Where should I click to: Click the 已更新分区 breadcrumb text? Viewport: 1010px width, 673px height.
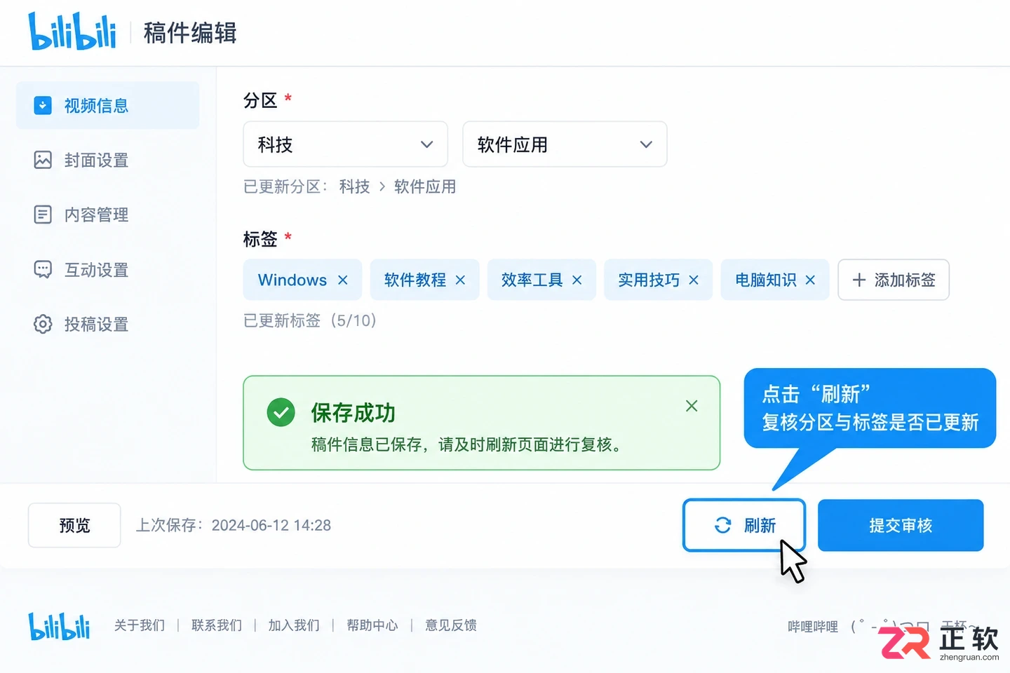350,186
